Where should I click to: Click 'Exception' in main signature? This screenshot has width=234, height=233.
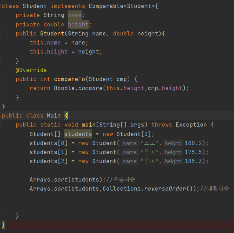click(x=191, y=125)
